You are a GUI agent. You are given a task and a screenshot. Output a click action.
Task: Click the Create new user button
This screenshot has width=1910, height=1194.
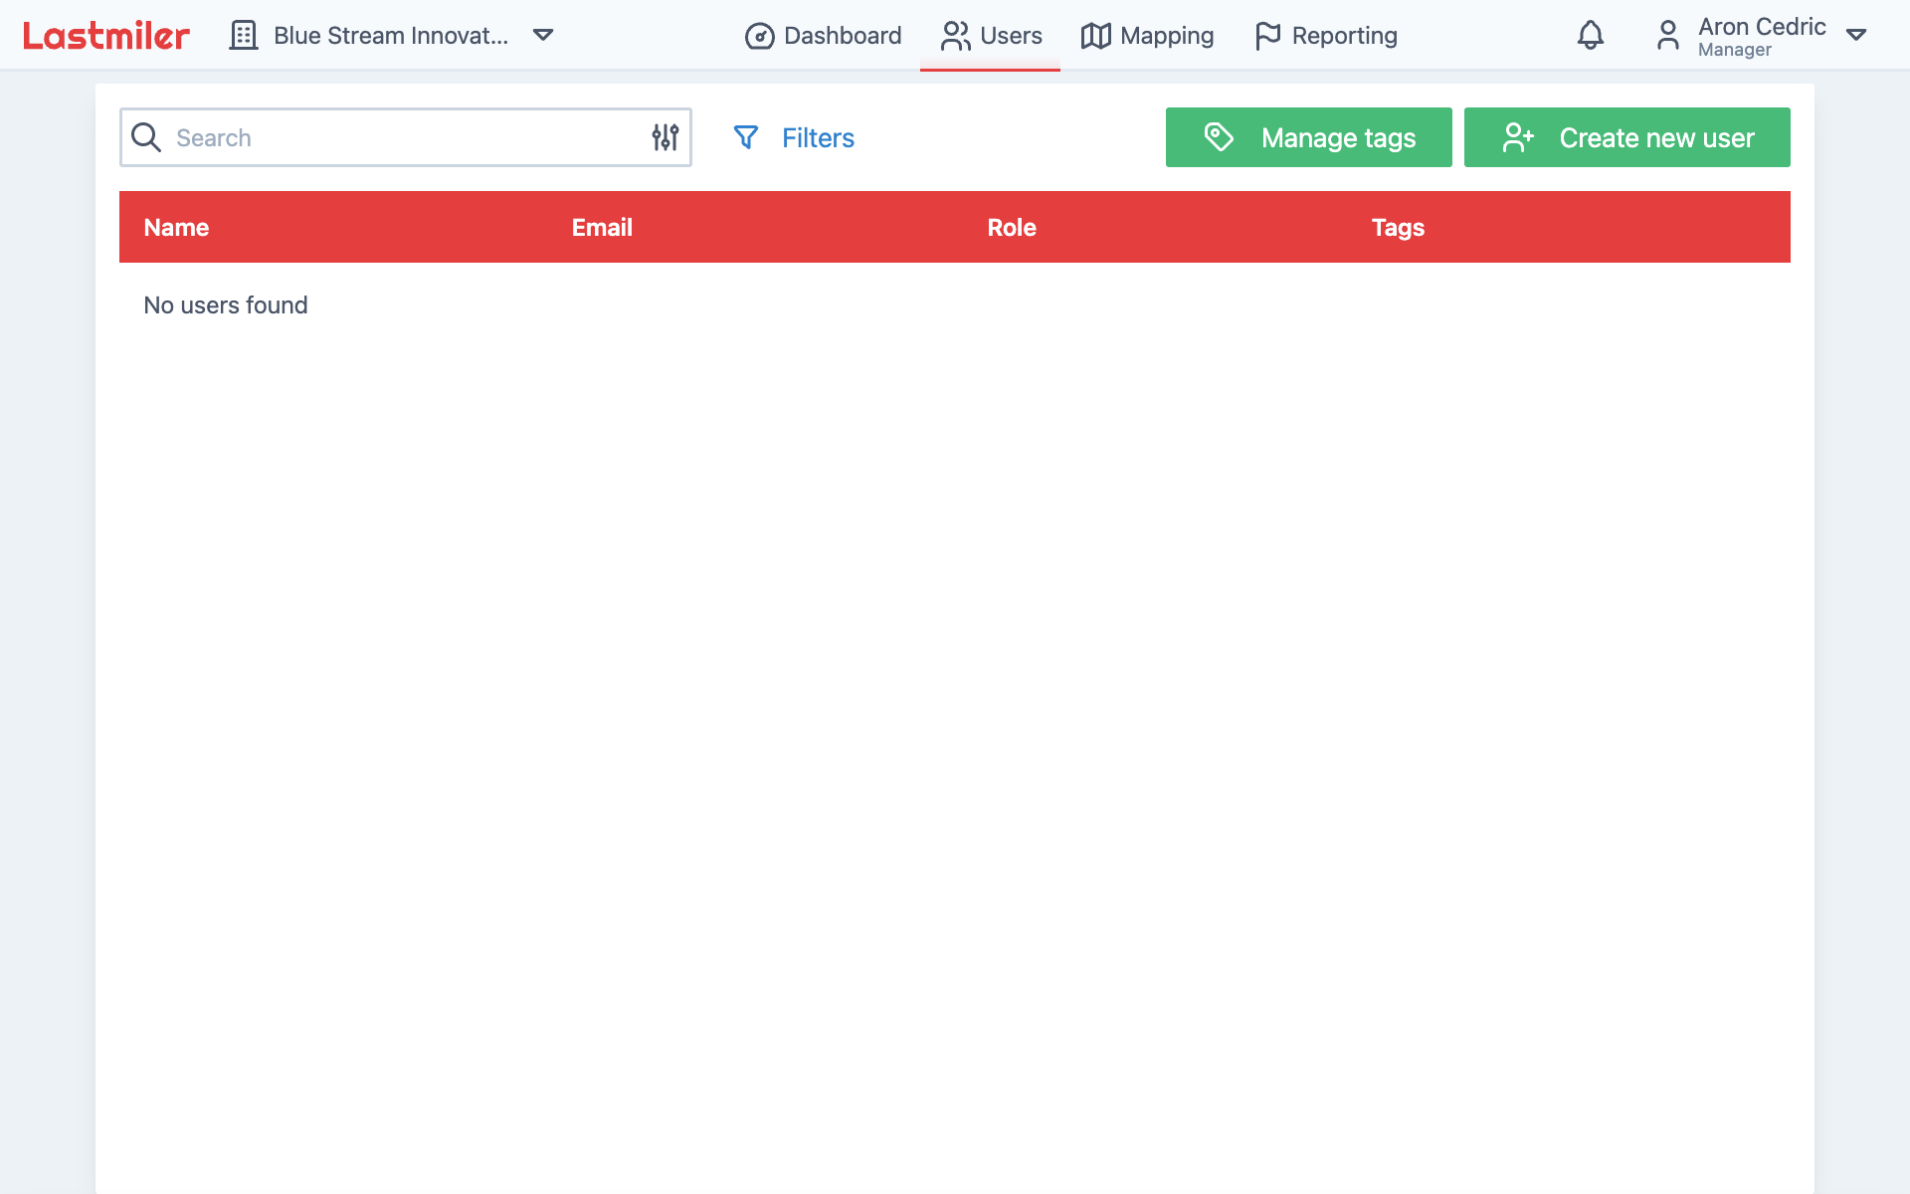1627,137
